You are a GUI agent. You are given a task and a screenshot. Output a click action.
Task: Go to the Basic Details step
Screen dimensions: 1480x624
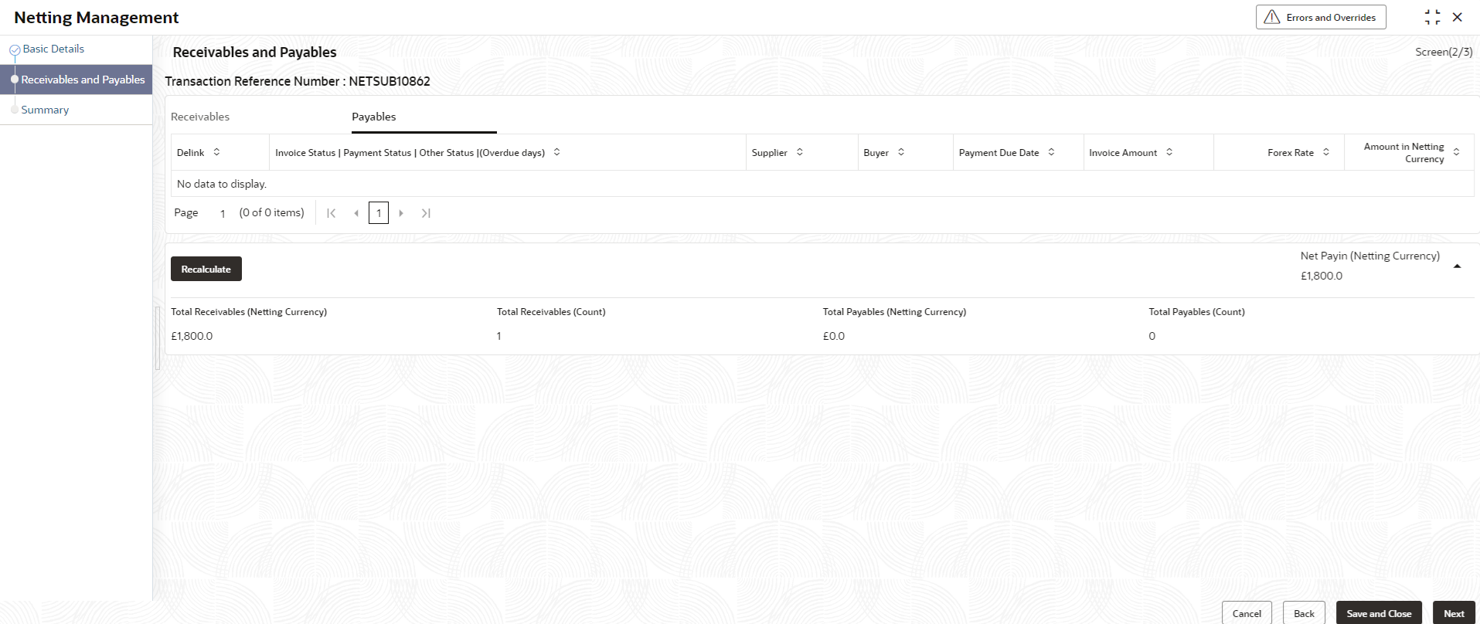53,49
